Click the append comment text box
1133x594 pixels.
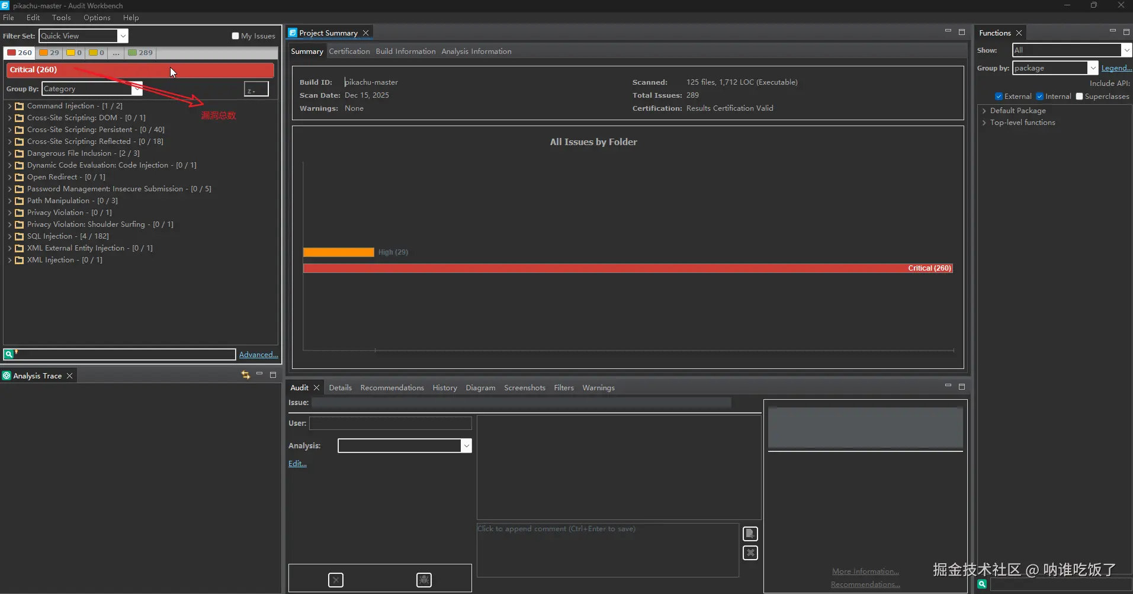click(608, 550)
